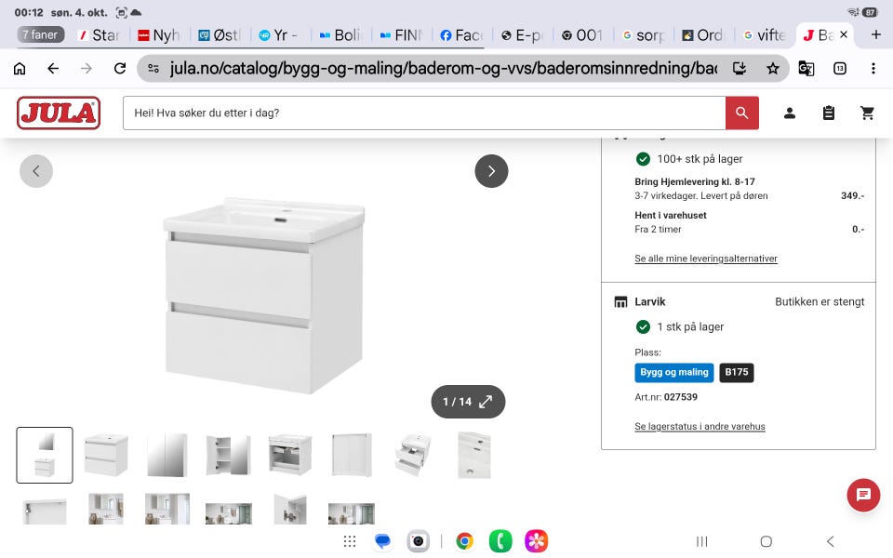The height and width of the screenshot is (558, 893).
Task: Switch to the E-post tab
Action: 522,35
